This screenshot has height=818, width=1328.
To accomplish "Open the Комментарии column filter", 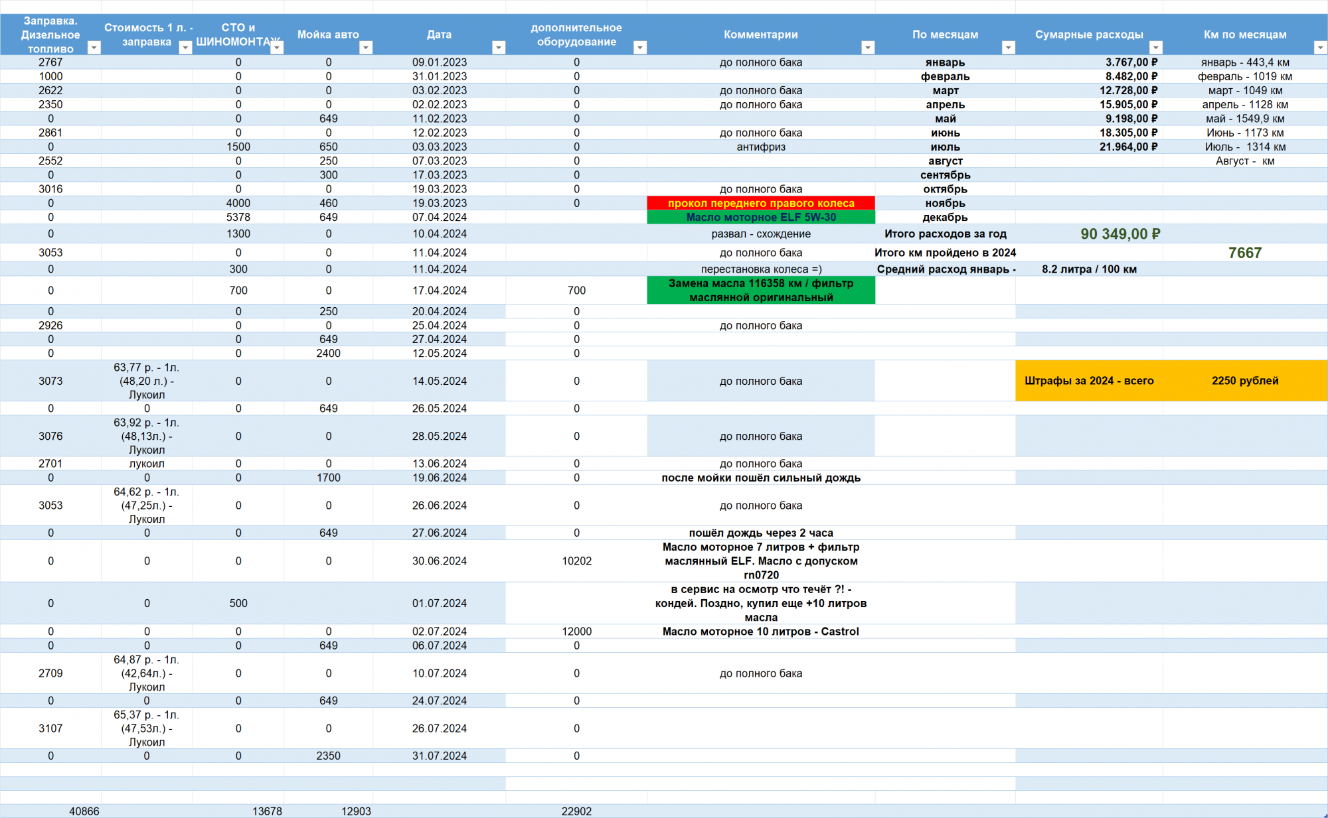I will click(x=867, y=48).
